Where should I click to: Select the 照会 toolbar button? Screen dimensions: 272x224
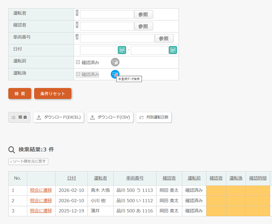coord(19,117)
